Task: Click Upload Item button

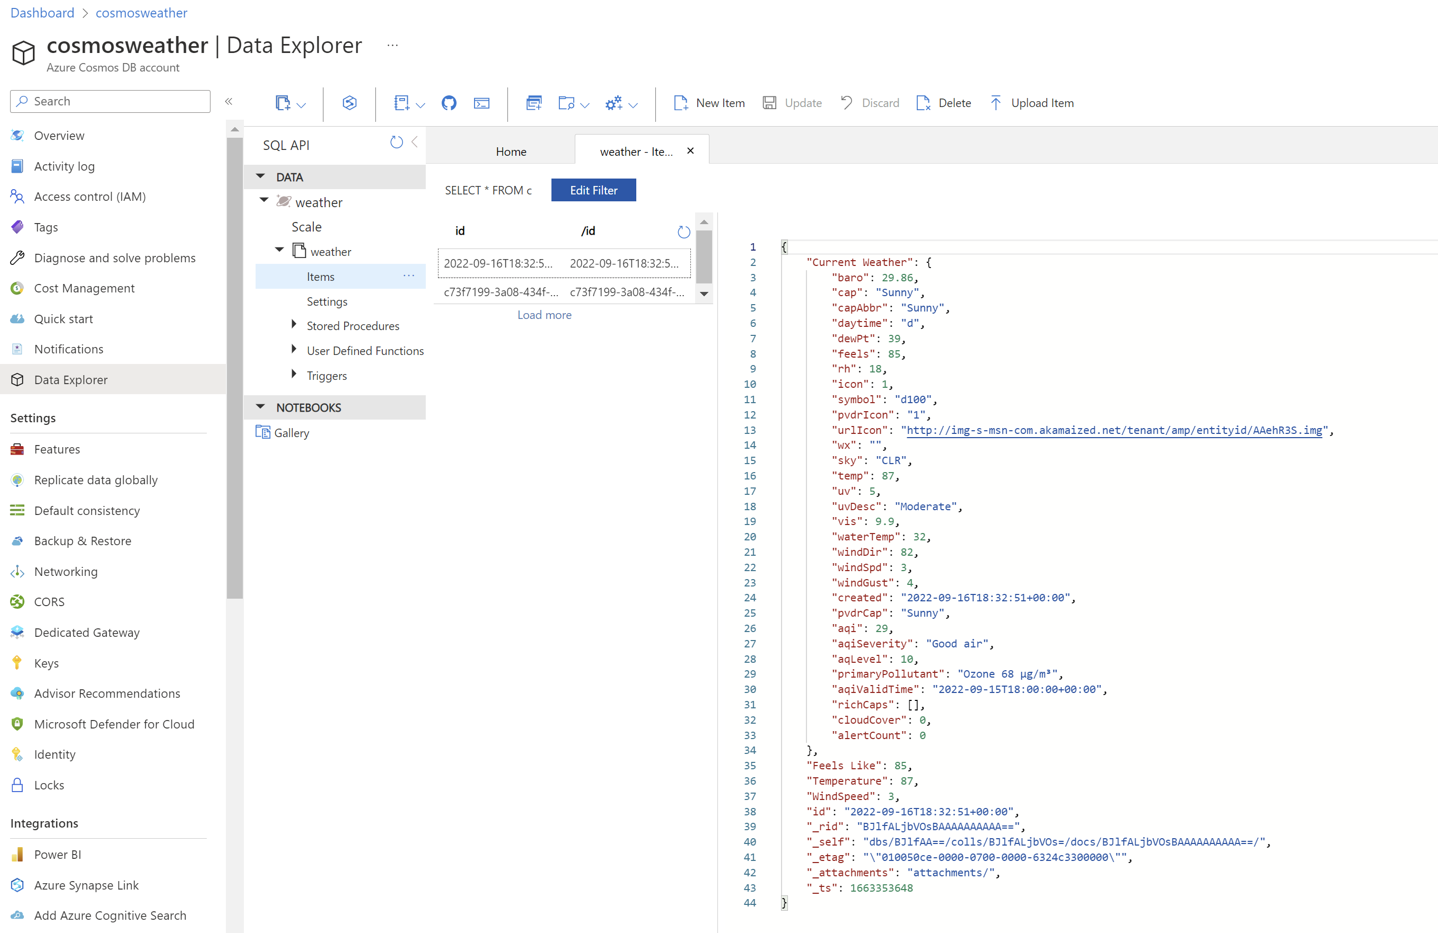Action: click(1032, 103)
